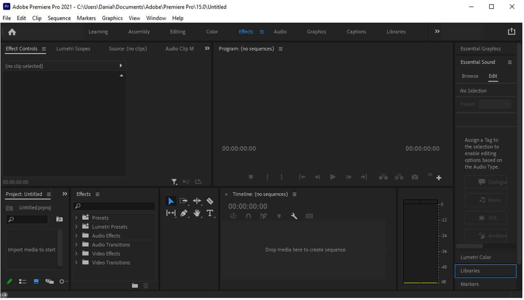Open Source panel group overflow chevrons

(x=207, y=48)
